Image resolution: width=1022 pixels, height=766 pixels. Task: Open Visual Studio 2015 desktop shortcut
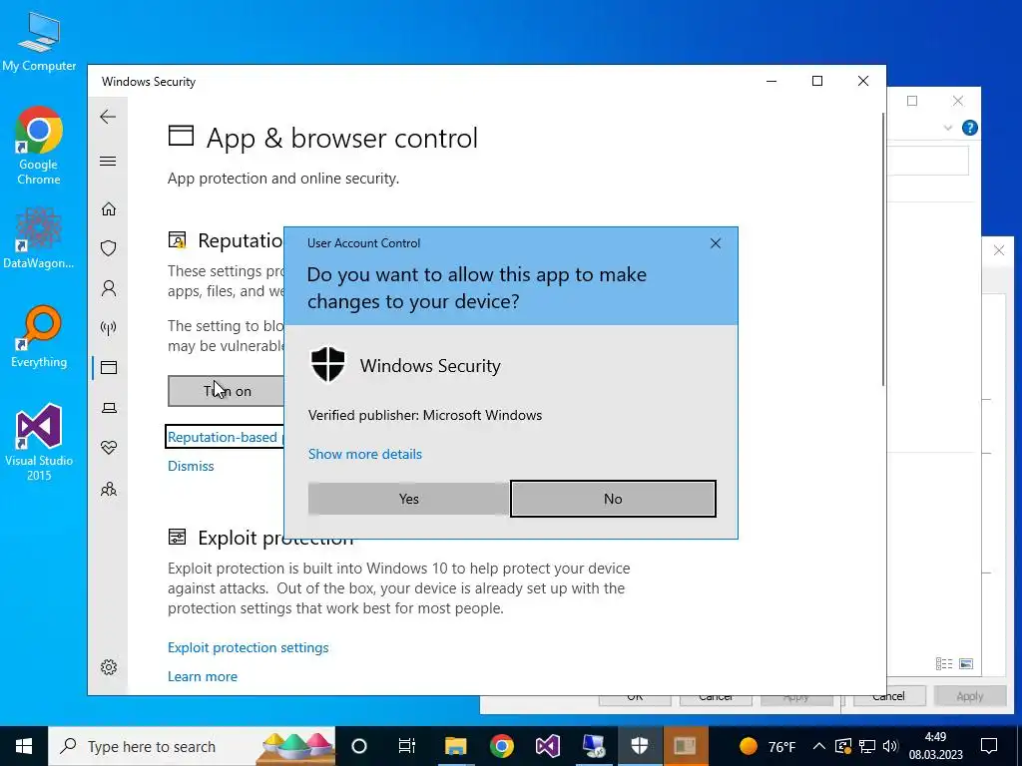[x=39, y=443]
